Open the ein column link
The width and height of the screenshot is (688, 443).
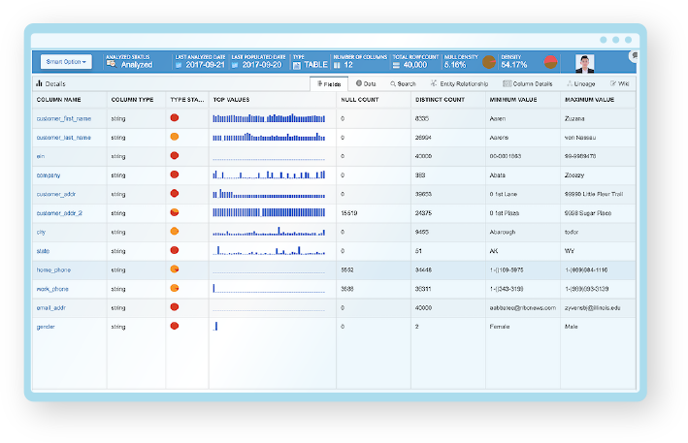tap(41, 156)
